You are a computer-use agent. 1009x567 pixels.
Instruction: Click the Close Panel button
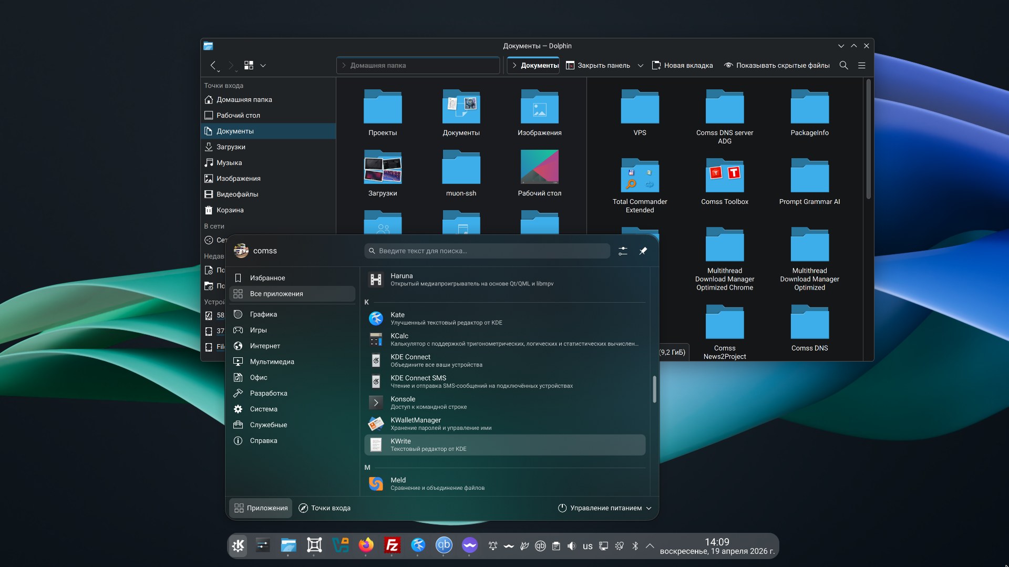click(598, 65)
